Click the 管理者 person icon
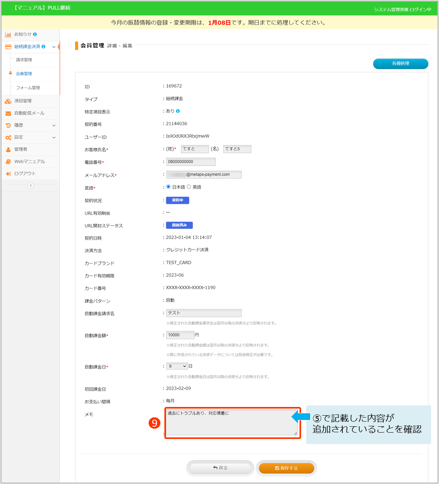This screenshot has height=484, width=439. 8,149
